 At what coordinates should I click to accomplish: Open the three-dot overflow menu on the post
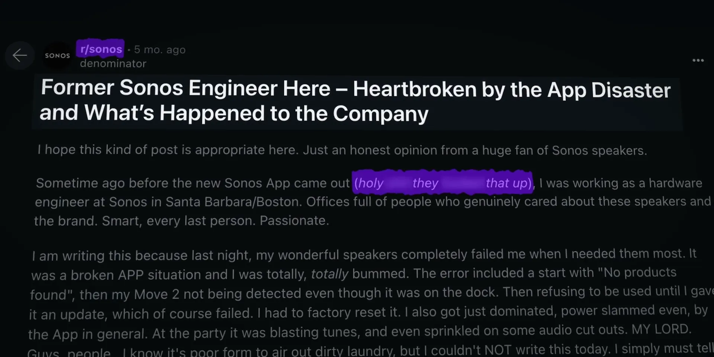coord(697,60)
